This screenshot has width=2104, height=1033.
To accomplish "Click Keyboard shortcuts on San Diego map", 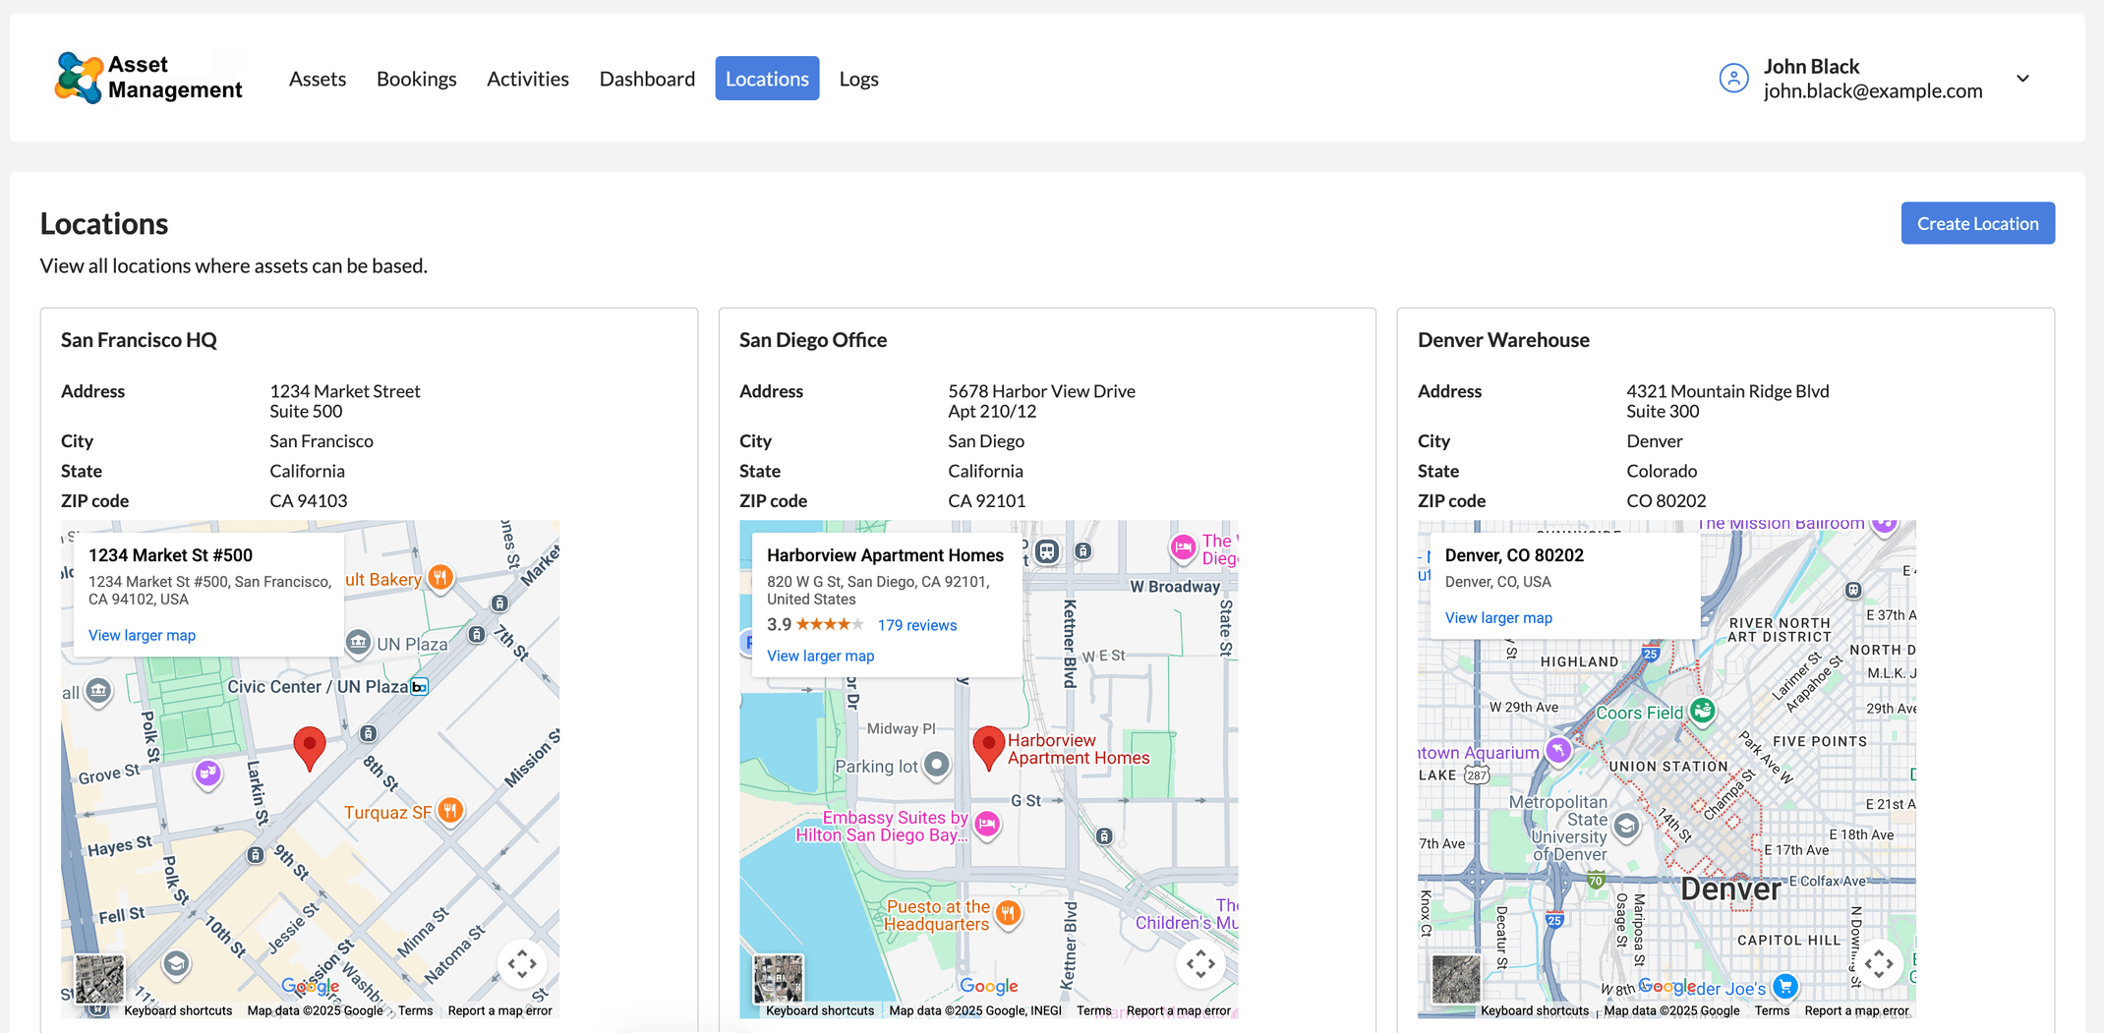I will pos(819,1010).
